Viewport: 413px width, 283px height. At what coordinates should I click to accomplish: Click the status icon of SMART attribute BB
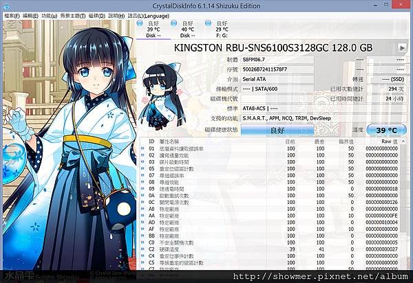(x=142, y=236)
